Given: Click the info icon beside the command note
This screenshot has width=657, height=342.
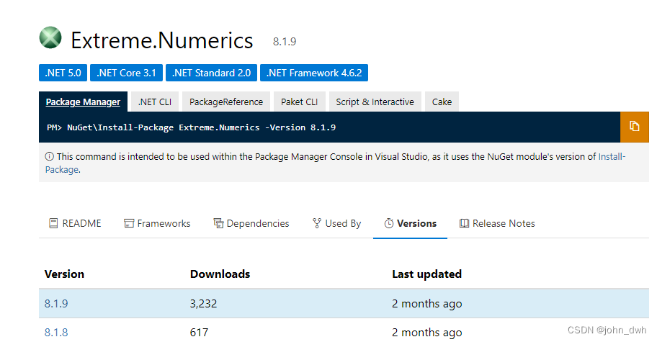Looking at the screenshot, I should 50,156.
